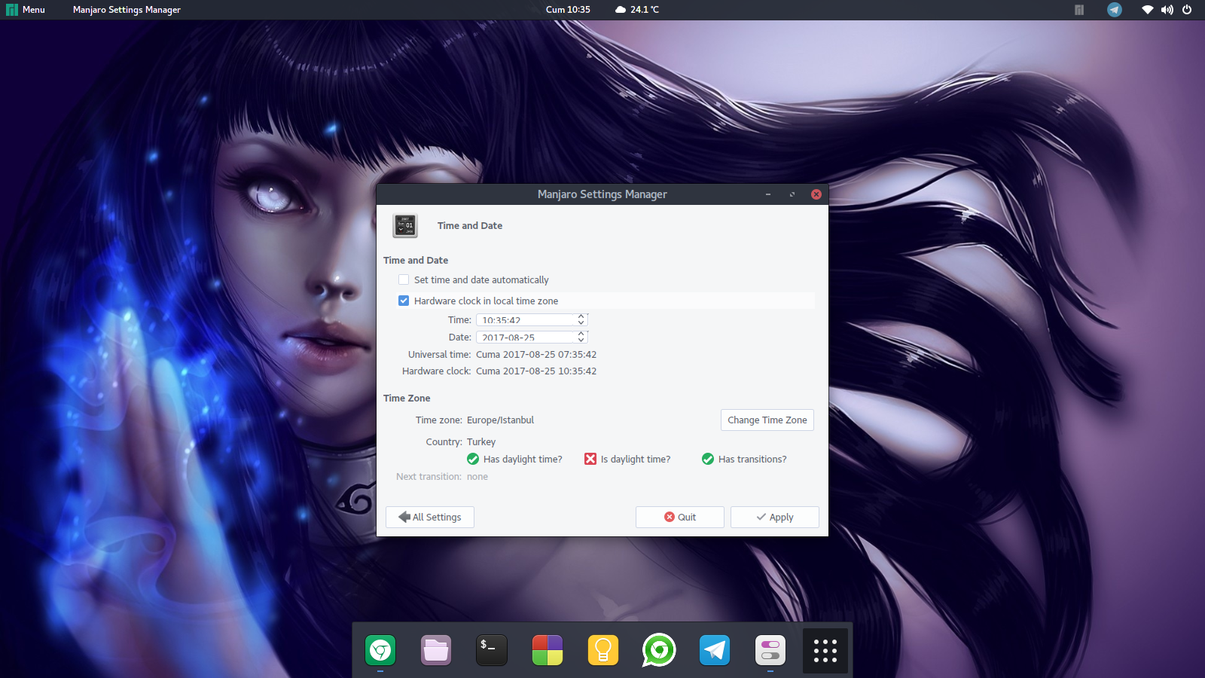Open the settings toggles dock icon
Viewport: 1205px width, 678px height.
[770, 650]
